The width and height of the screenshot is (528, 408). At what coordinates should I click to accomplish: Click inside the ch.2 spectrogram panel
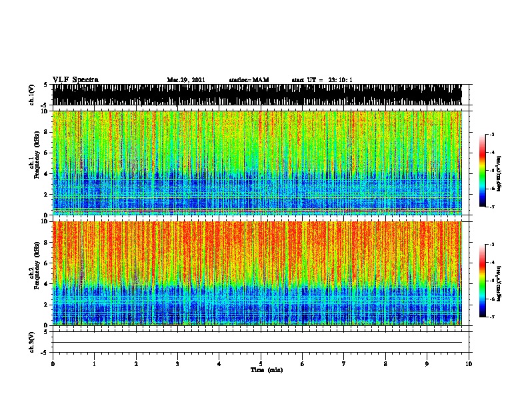257,273
